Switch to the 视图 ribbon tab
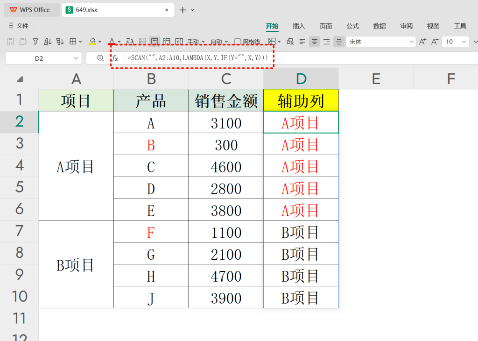Viewport: 478px width, 341px height. click(x=433, y=26)
